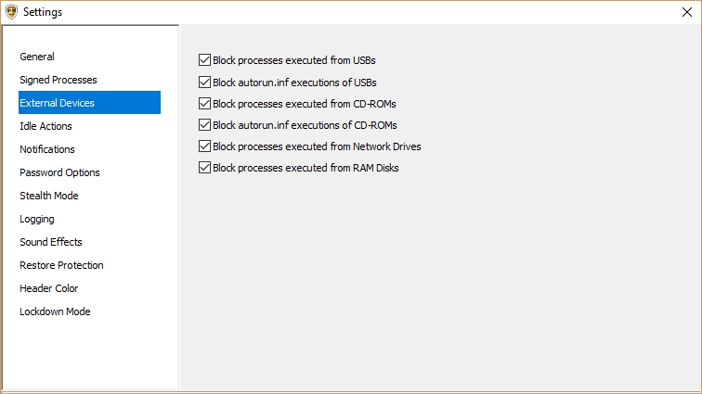Screen dimensions: 702x394
Task: Close the Settings window
Action: [x=685, y=11]
